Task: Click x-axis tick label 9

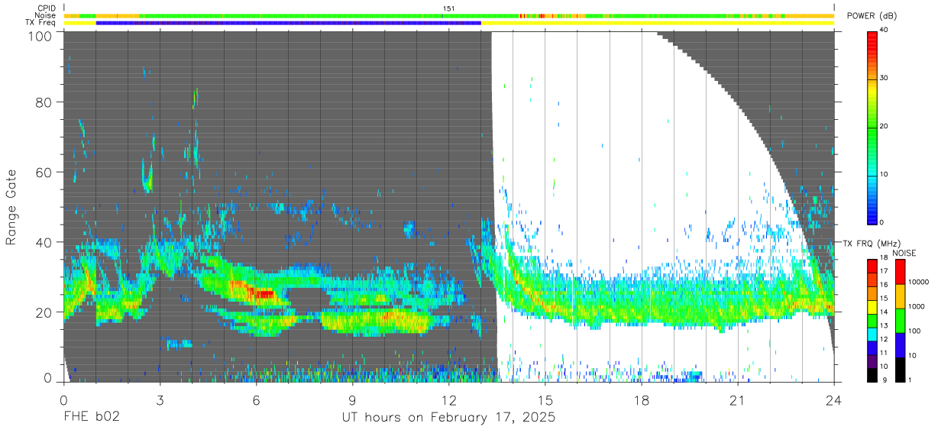Action: [x=352, y=399]
